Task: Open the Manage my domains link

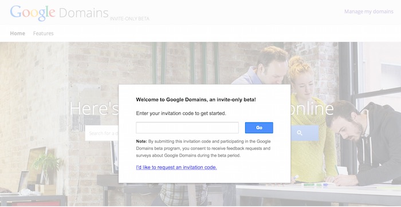Action: (368, 11)
